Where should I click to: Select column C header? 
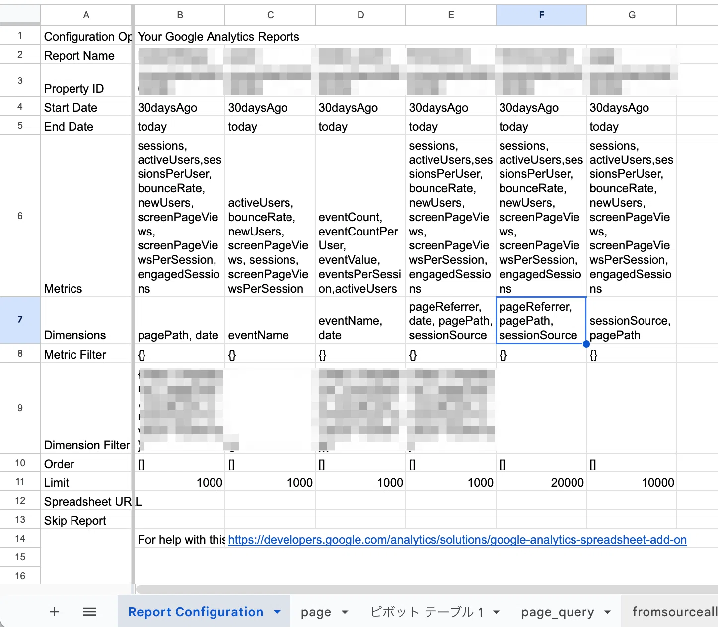point(271,15)
